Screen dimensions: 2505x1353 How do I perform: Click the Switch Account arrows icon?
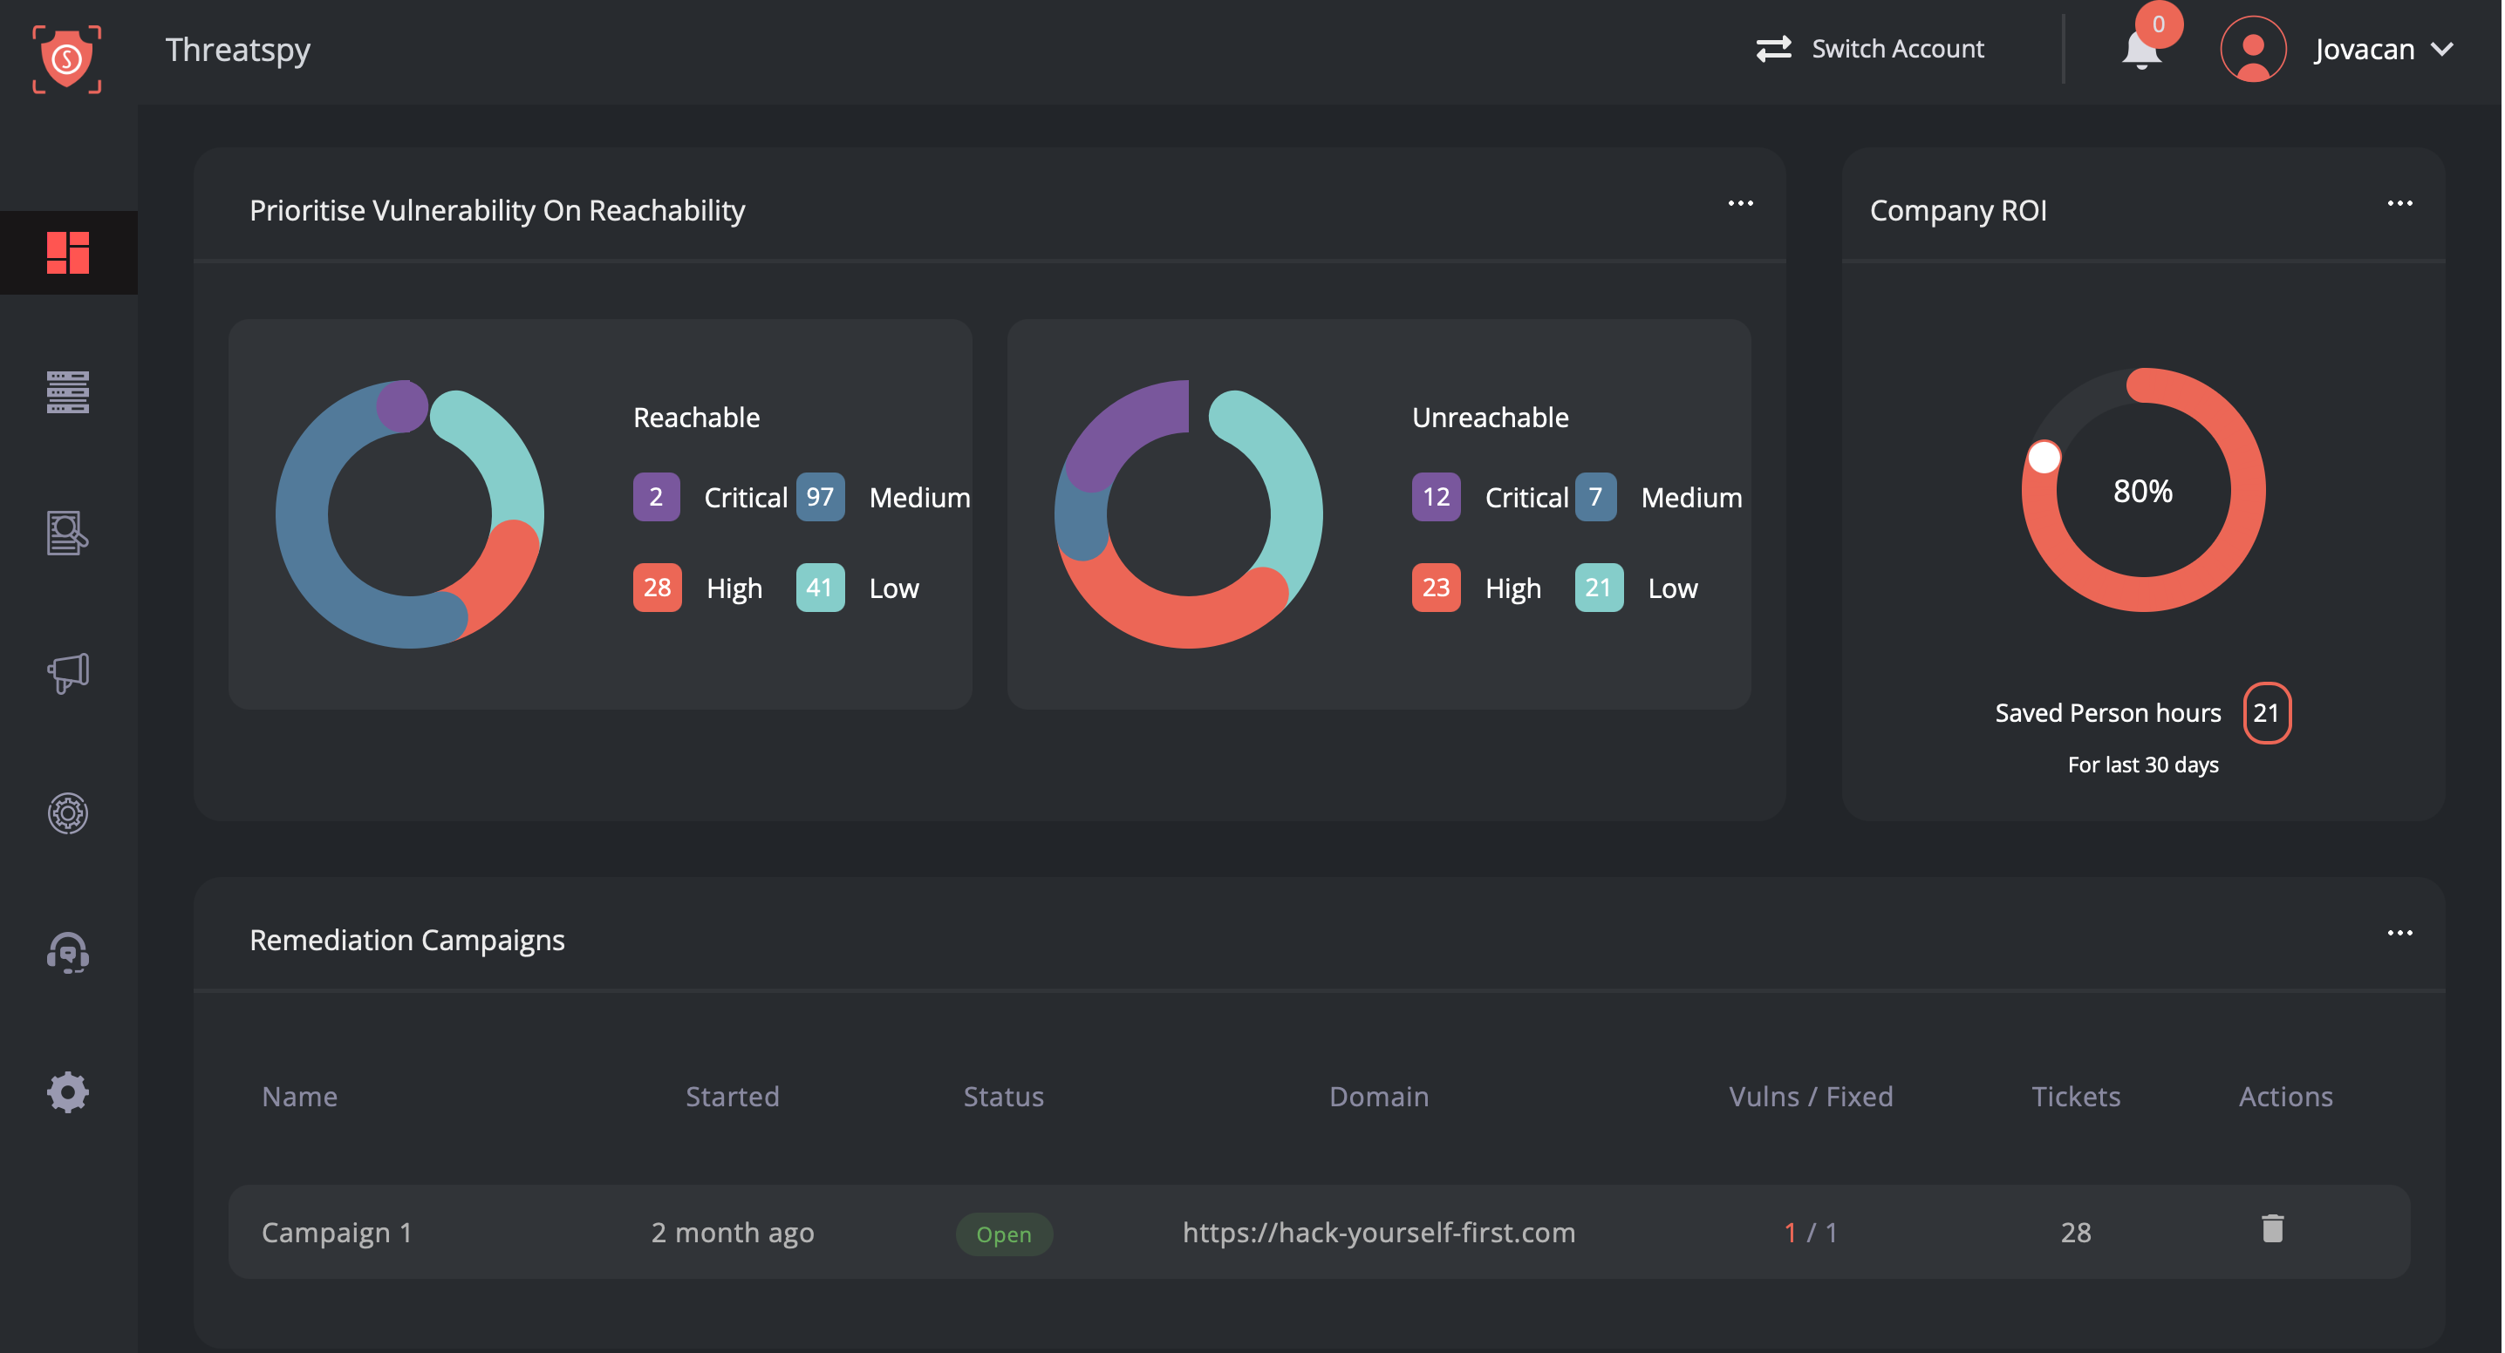1772,49
